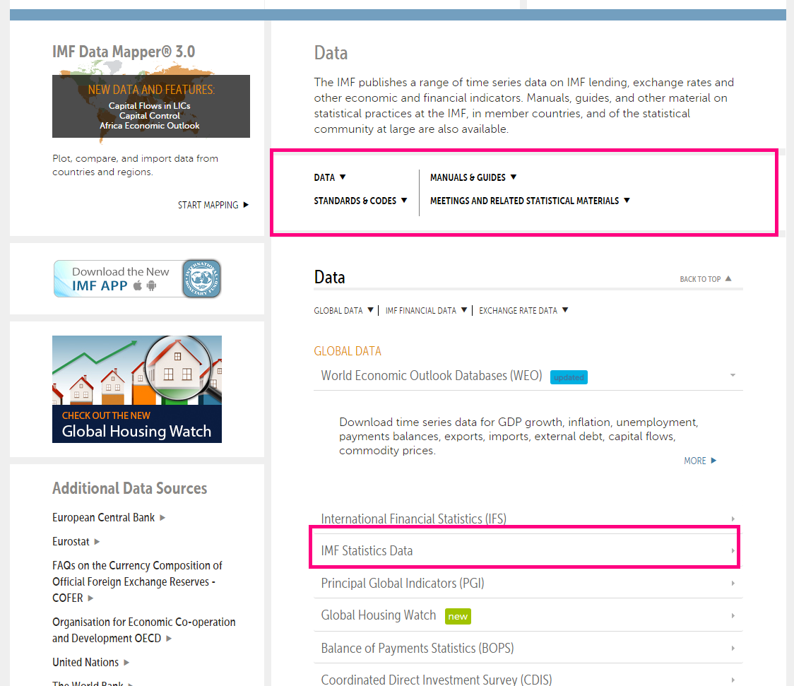Click the IMF Data Mapper 3.0 heading
Viewport: 794px width, 686px height.
(124, 52)
